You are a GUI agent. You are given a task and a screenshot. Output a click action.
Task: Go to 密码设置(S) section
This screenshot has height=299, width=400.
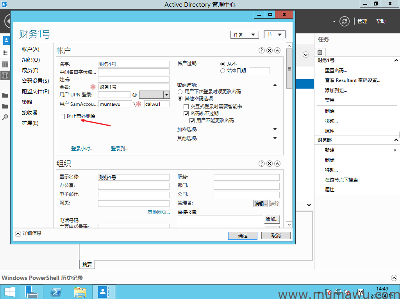(x=36, y=81)
